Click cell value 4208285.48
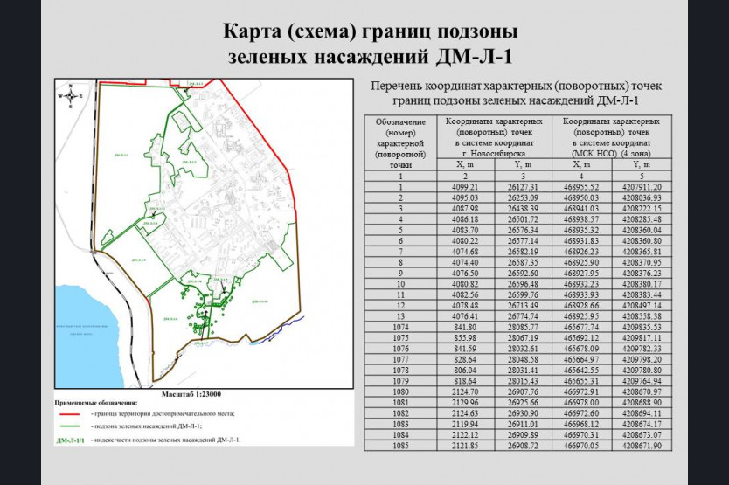 pos(642,219)
